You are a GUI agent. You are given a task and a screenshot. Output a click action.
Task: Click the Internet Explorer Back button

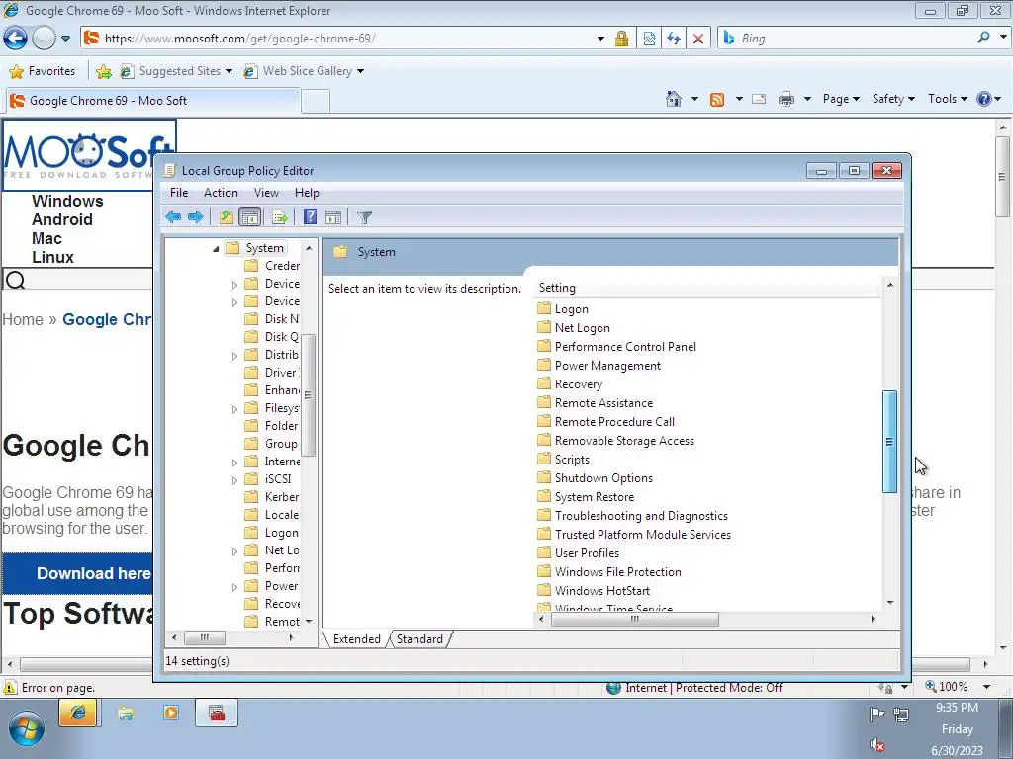tap(15, 39)
